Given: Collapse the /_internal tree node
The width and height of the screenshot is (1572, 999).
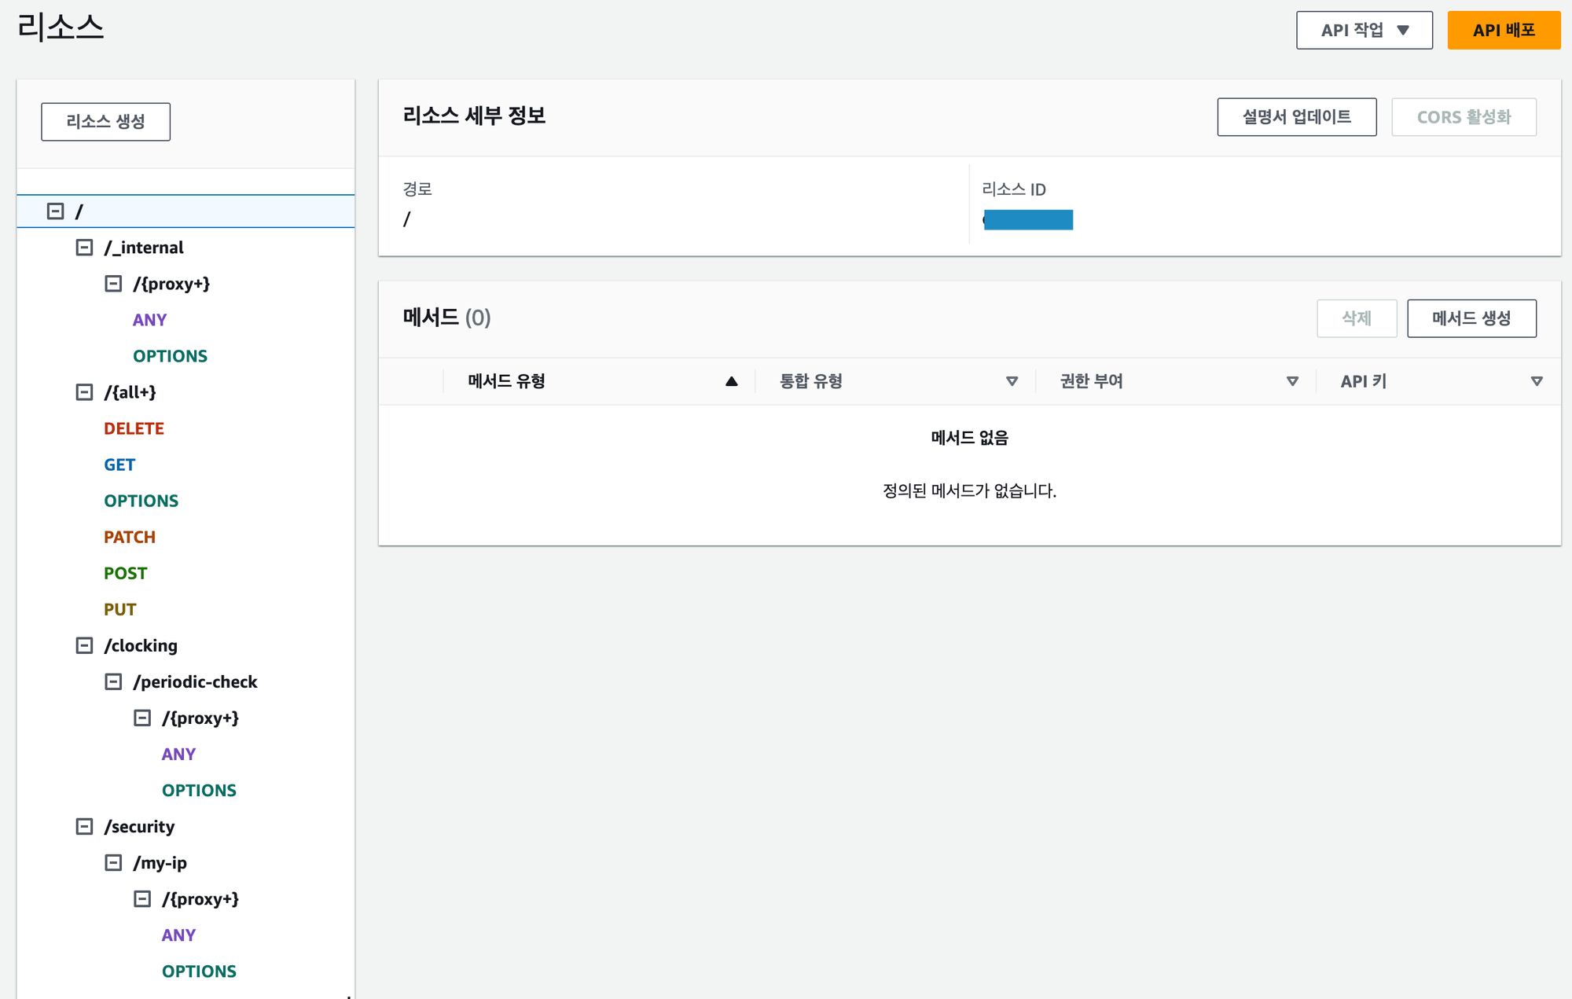Looking at the screenshot, I should click(x=84, y=248).
